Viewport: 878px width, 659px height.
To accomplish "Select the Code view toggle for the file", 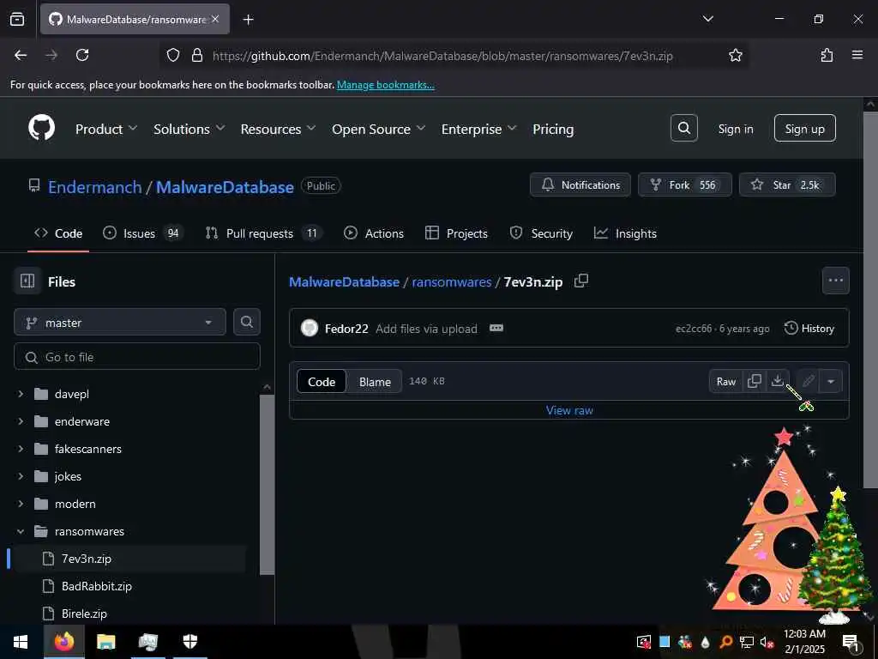I will (x=322, y=382).
